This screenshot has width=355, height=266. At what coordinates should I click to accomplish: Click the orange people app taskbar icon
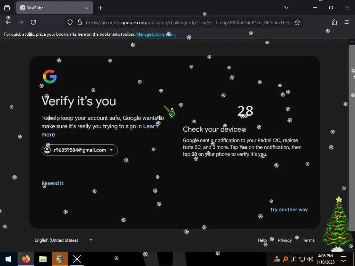[x=60, y=259]
